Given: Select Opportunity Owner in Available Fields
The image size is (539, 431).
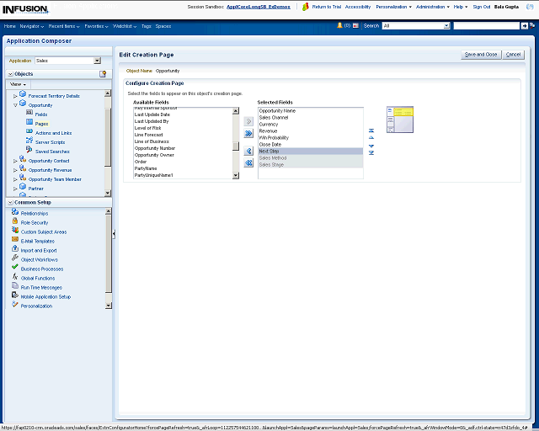Looking at the screenshot, I should pos(155,155).
